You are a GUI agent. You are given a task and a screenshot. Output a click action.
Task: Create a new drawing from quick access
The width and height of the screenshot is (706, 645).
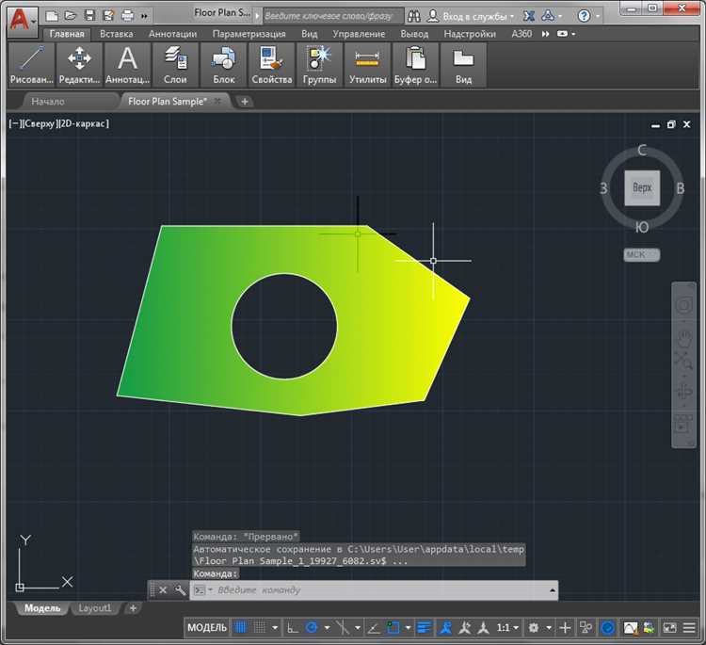coord(52,16)
